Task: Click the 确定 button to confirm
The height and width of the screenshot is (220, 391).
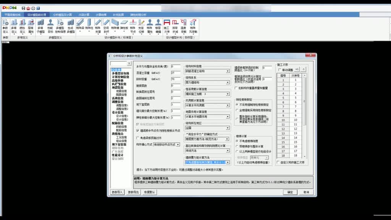Action: coord(291,192)
